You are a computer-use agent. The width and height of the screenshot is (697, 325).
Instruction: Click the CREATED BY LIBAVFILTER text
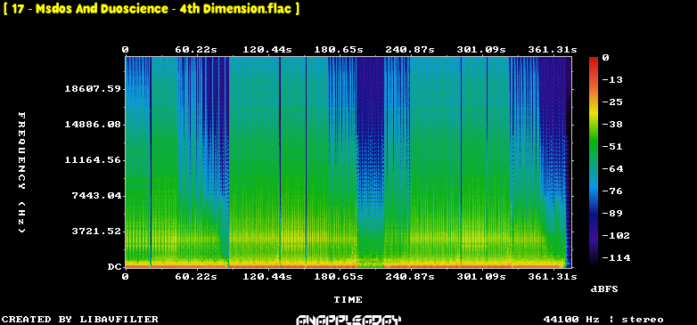80,319
